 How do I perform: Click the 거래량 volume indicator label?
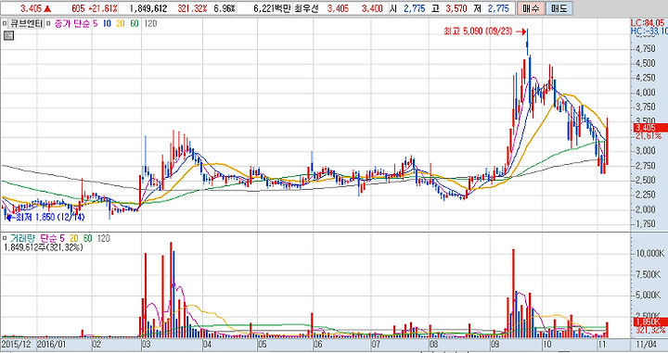pyautogui.click(x=22, y=239)
